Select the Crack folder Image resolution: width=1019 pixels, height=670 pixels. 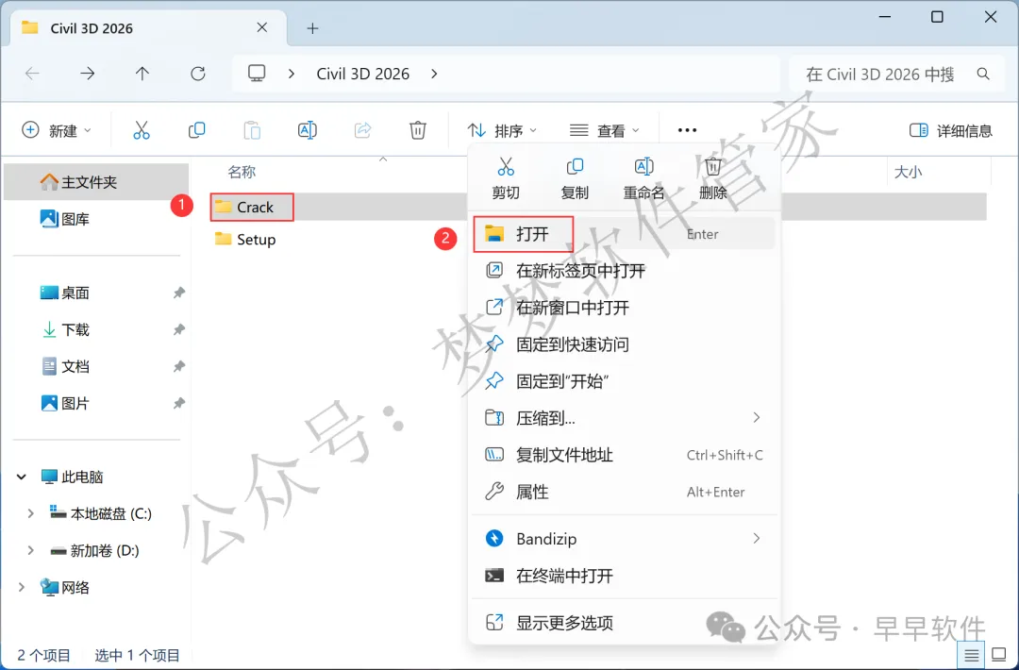[252, 208]
